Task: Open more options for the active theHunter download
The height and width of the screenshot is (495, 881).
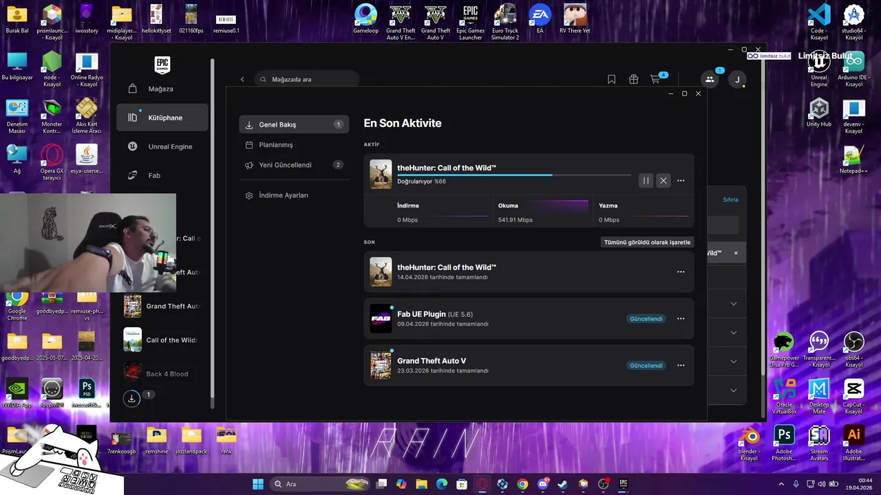Action: pos(681,181)
